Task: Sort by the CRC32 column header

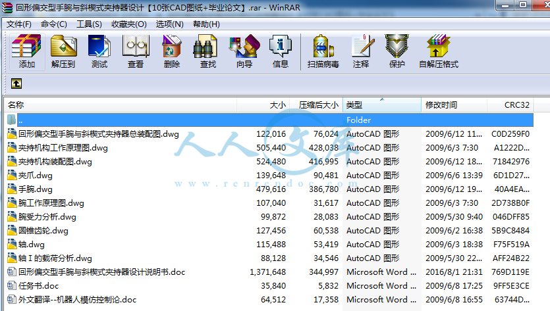Action: (510, 105)
